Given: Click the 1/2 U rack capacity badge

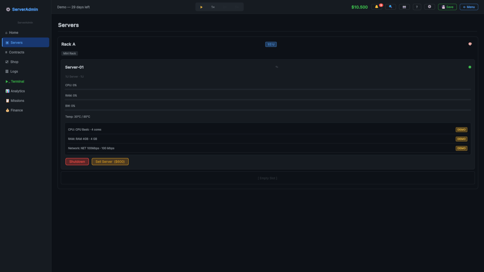Looking at the screenshot, I should click(271, 44).
